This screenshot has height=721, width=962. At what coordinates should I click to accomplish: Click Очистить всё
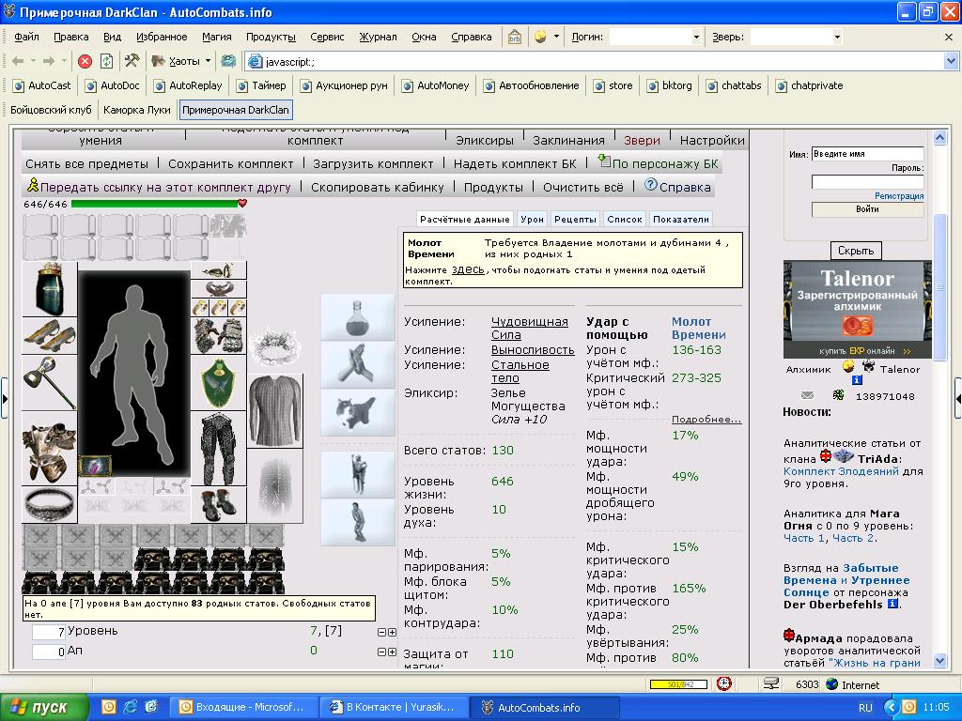pyautogui.click(x=582, y=187)
